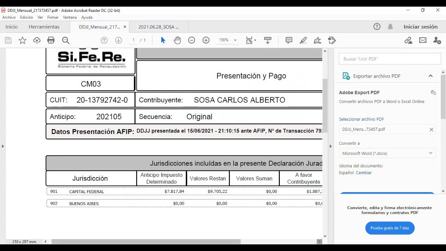Viewport: 446px width, 251px height.
Task: Collapse the right tools pane arrow
Action: tap(331, 146)
